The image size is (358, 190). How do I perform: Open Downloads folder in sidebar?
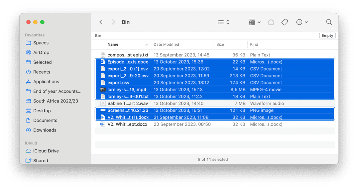click(45, 130)
